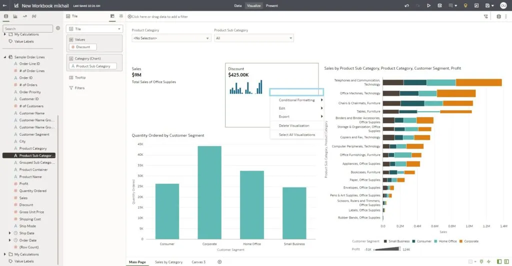Open the Product Category filter dropdown
512x266 pixels.
click(171, 38)
